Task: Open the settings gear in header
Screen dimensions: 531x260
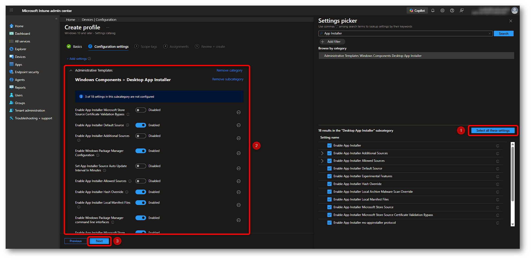Action: click(x=442, y=11)
